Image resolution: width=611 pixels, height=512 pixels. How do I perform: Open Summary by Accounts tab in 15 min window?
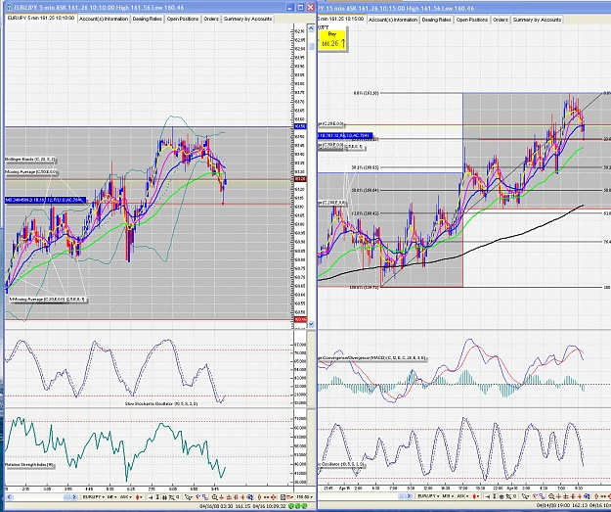(537, 20)
